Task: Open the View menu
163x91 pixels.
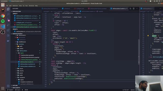Action: tap(20, 6)
